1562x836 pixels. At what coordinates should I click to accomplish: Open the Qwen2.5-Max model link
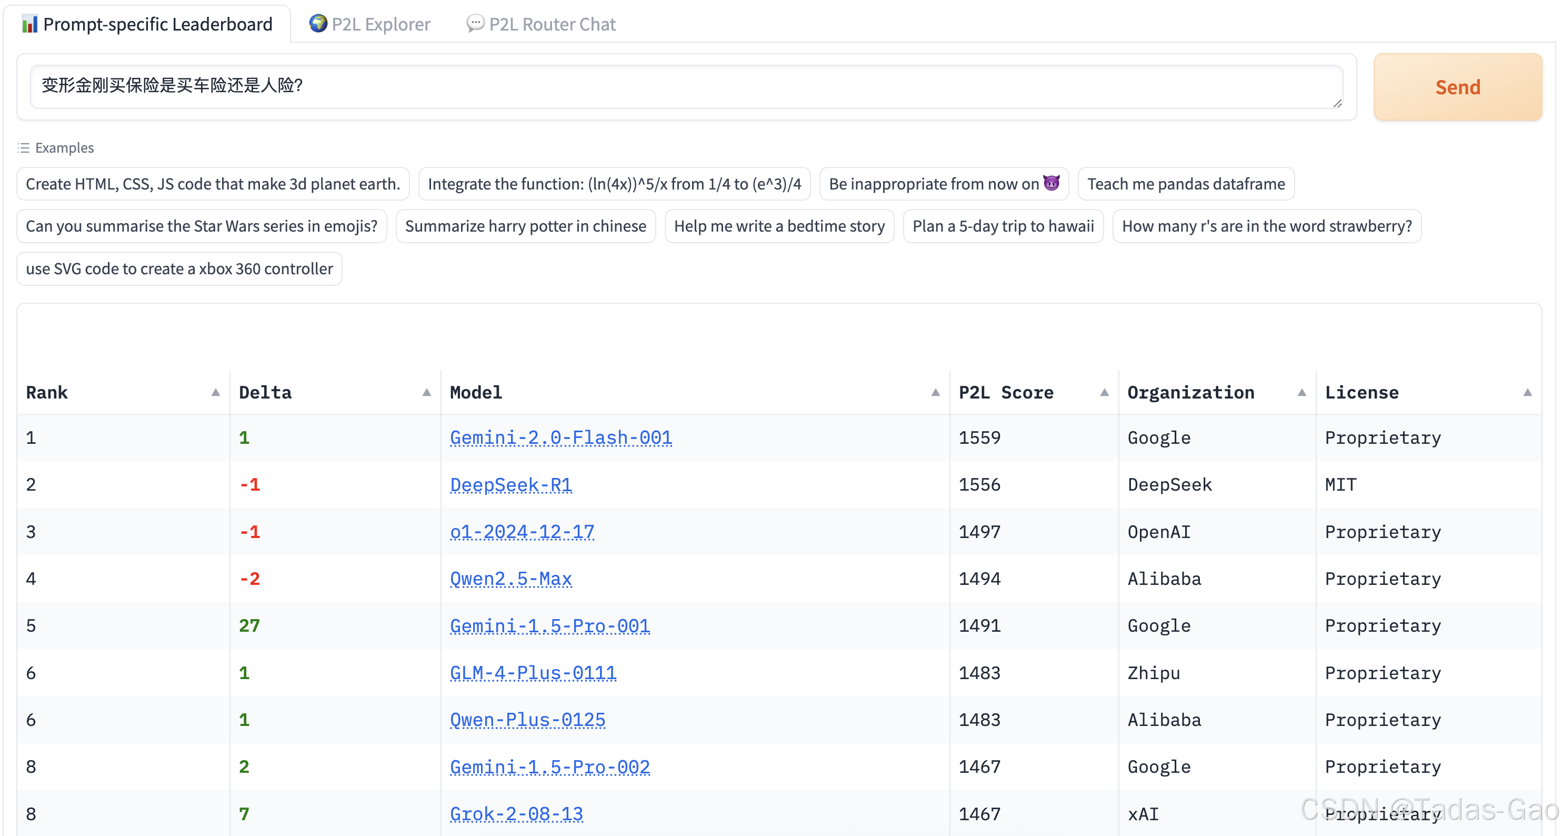510,579
